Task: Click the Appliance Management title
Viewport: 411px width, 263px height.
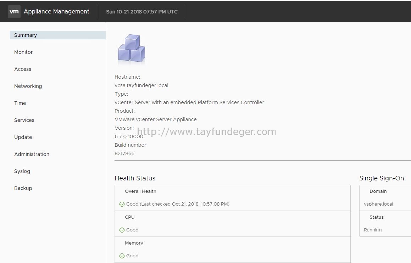Action: click(56, 12)
